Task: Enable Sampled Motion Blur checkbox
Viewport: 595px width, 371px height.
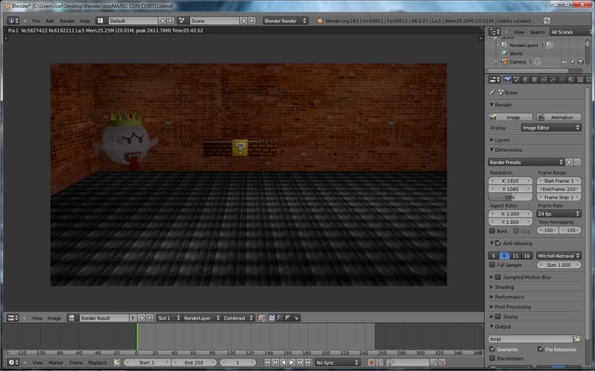Action: 498,277
